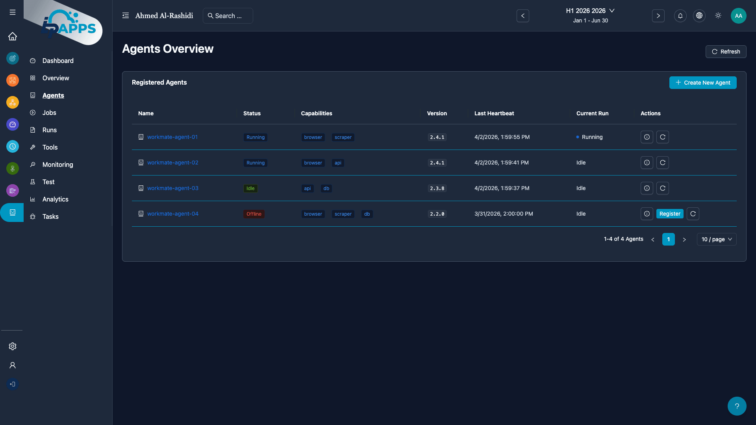The height and width of the screenshot is (425, 756).
Task: Open settings gear in left rail
Action: click(x=13, y=346)
